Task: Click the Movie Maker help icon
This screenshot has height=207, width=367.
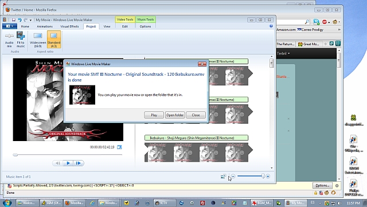Action: (x=271, y=26)
